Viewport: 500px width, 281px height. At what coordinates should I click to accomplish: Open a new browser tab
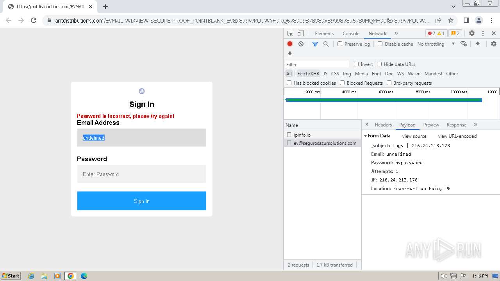[105, 7]
